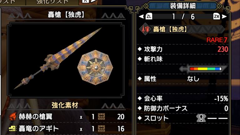Click the 会心率 -15% stat row

(183, 98)
